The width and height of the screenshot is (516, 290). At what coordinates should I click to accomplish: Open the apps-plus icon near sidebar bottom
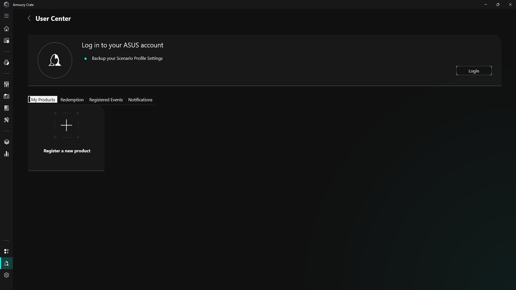[6, 251]
